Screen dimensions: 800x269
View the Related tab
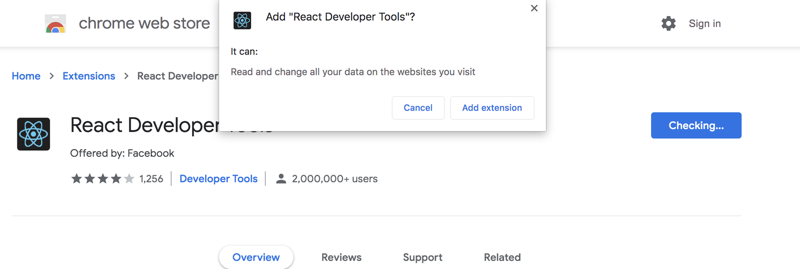pyautogui.click(x=502, y=257)
